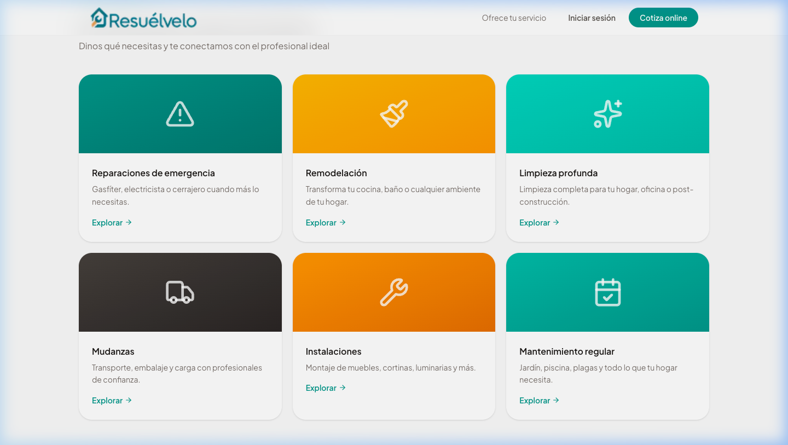Open Explorar under the Mudanzas card
Image resolution: width=788 pixels, height=445 pixels.
click(107, 400)
